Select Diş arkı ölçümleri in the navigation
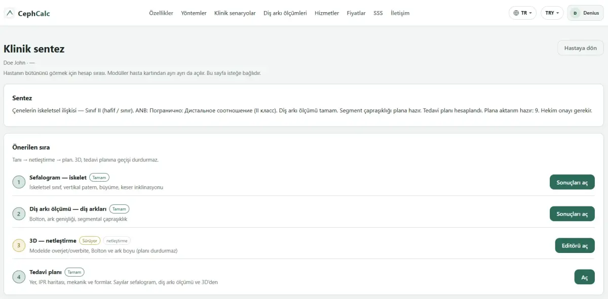This screenshot has height=299, width=608. (x=285, y=13)
